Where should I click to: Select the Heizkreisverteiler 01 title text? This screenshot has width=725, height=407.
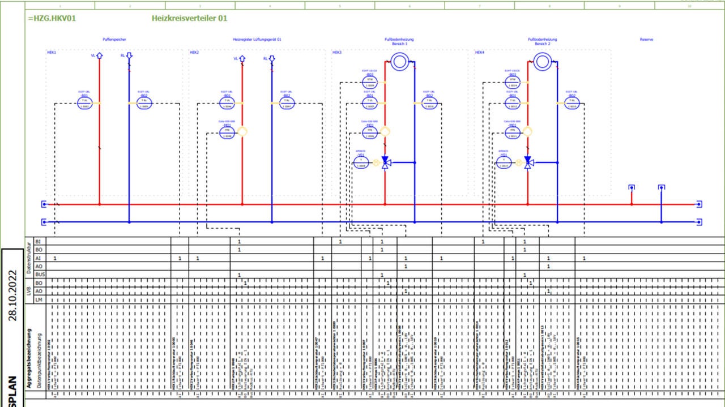(x=189, y=18)
